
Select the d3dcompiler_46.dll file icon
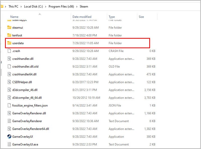point(9,90)
